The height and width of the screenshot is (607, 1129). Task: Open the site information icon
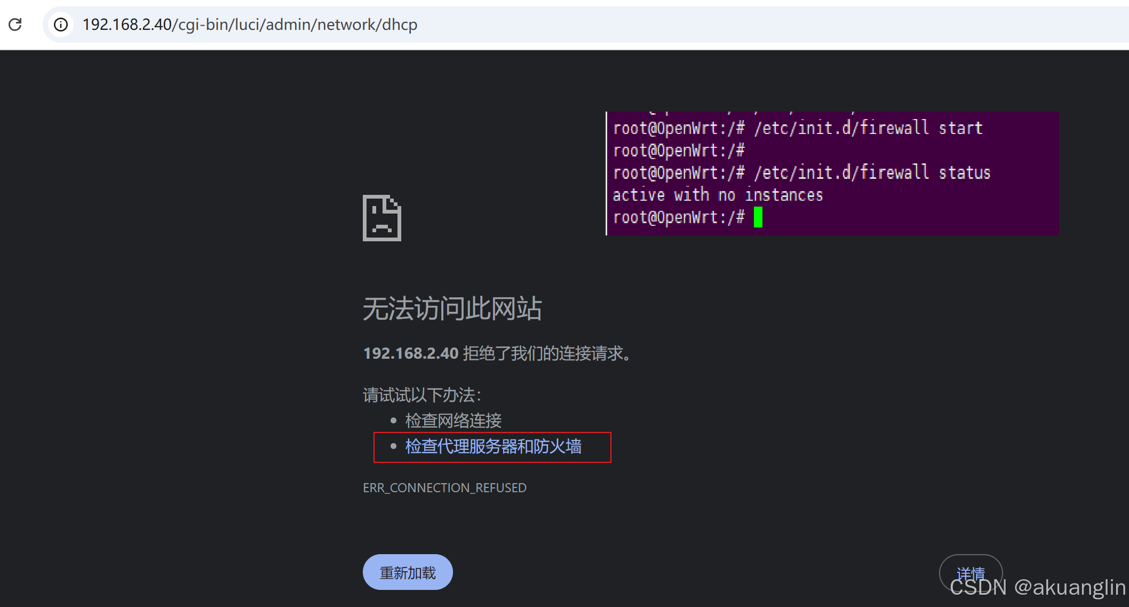coord(61,25)
